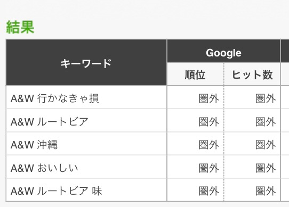Click 順位 value for A&W 沖縄
Viewport: 289px width, 207px height.
point(208,145)
